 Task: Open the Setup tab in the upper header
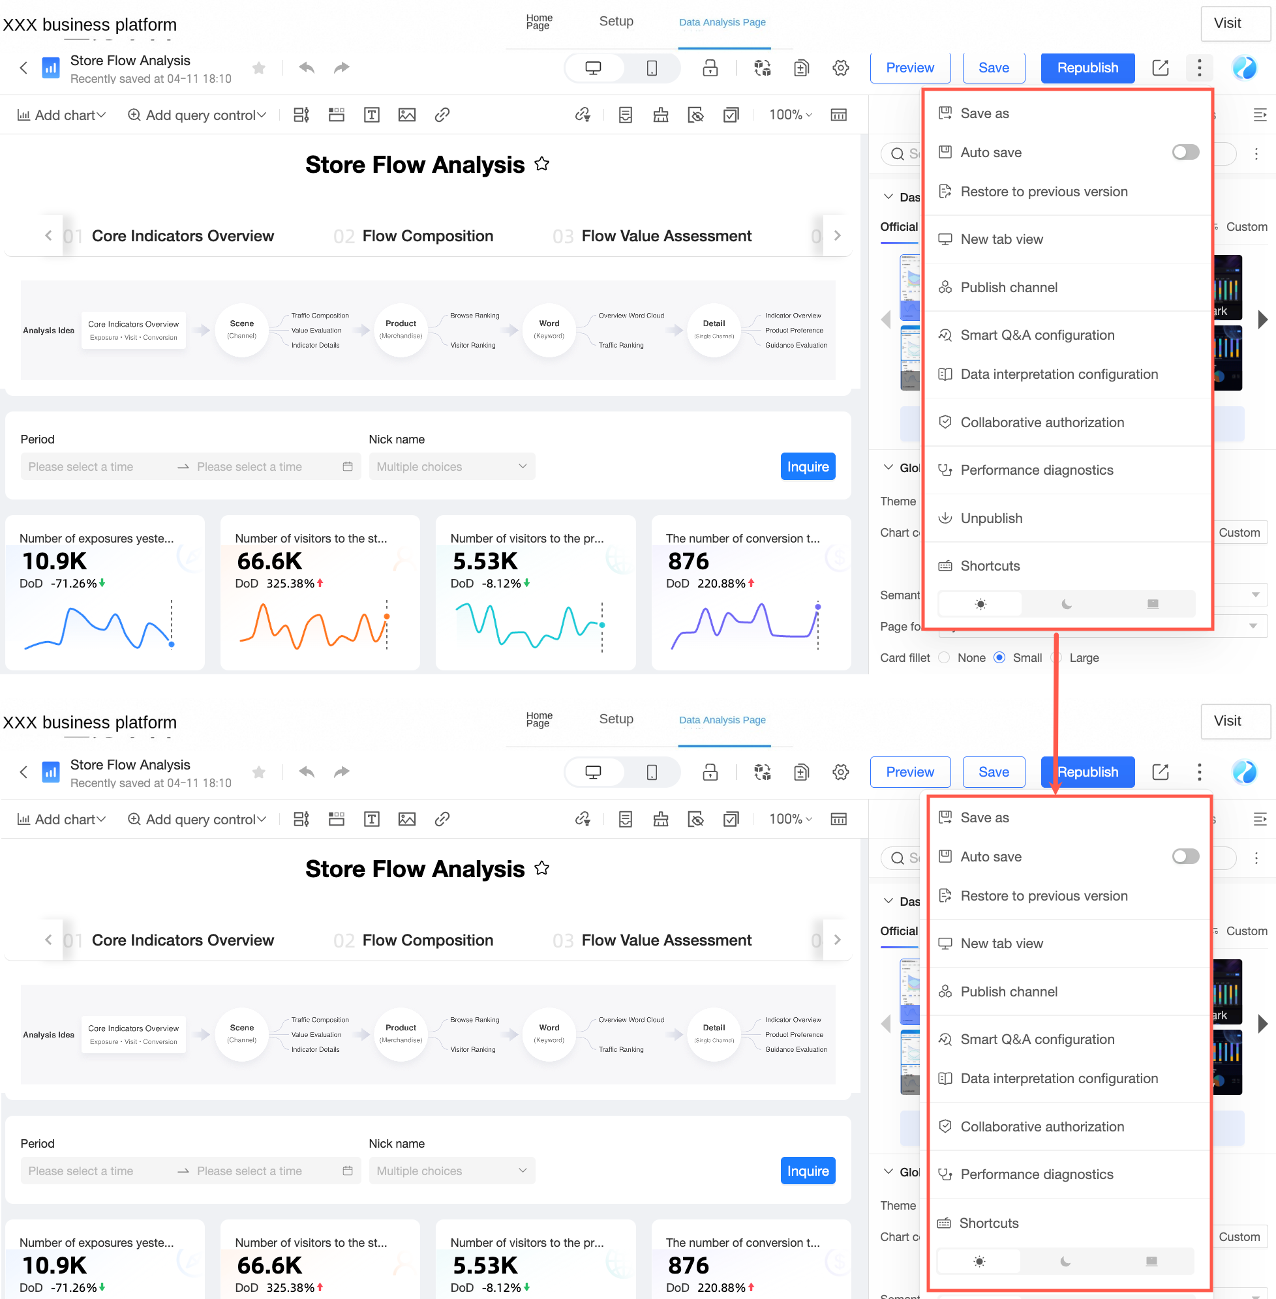point(616,22)
